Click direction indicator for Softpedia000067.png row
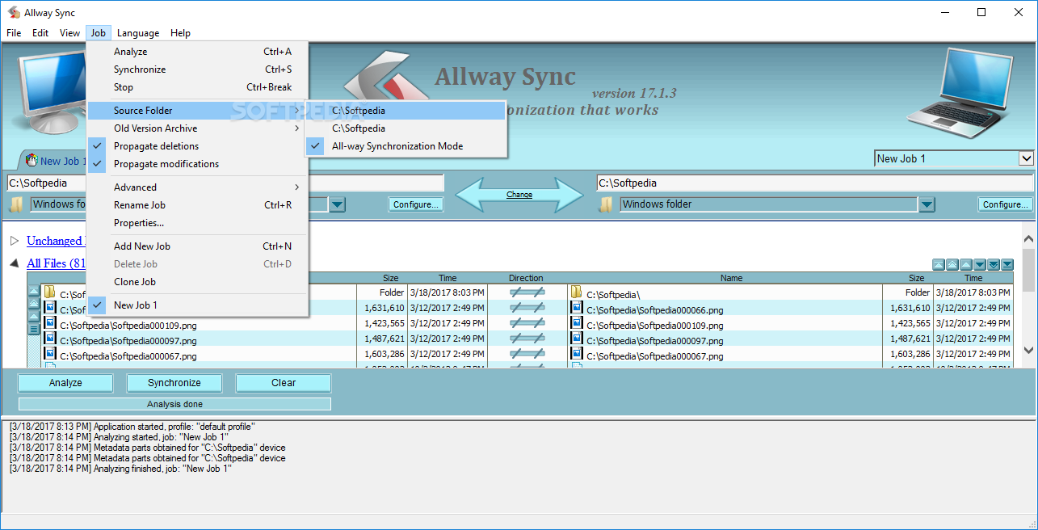 [527, 354]
